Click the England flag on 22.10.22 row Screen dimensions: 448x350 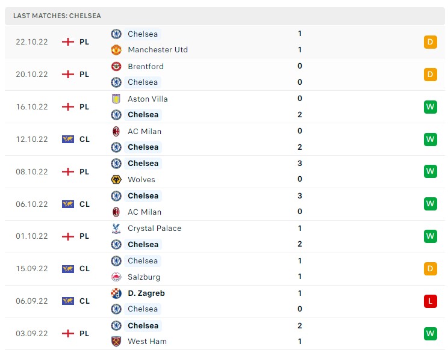[68, 42]
